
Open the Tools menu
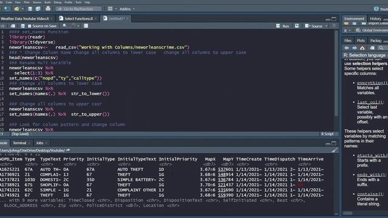pyautogui.click(x=78, y=2)
